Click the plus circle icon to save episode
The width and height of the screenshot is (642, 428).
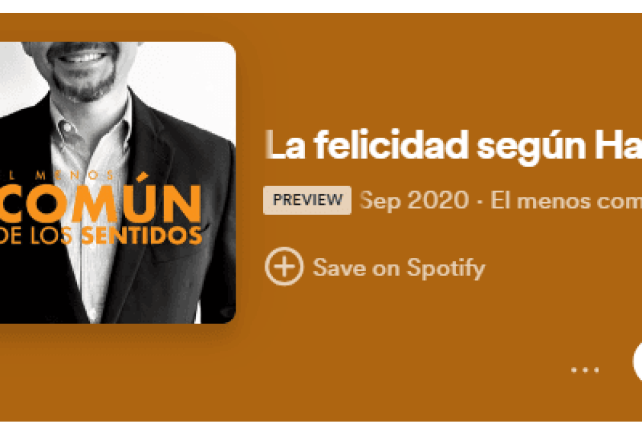[284, 266]
